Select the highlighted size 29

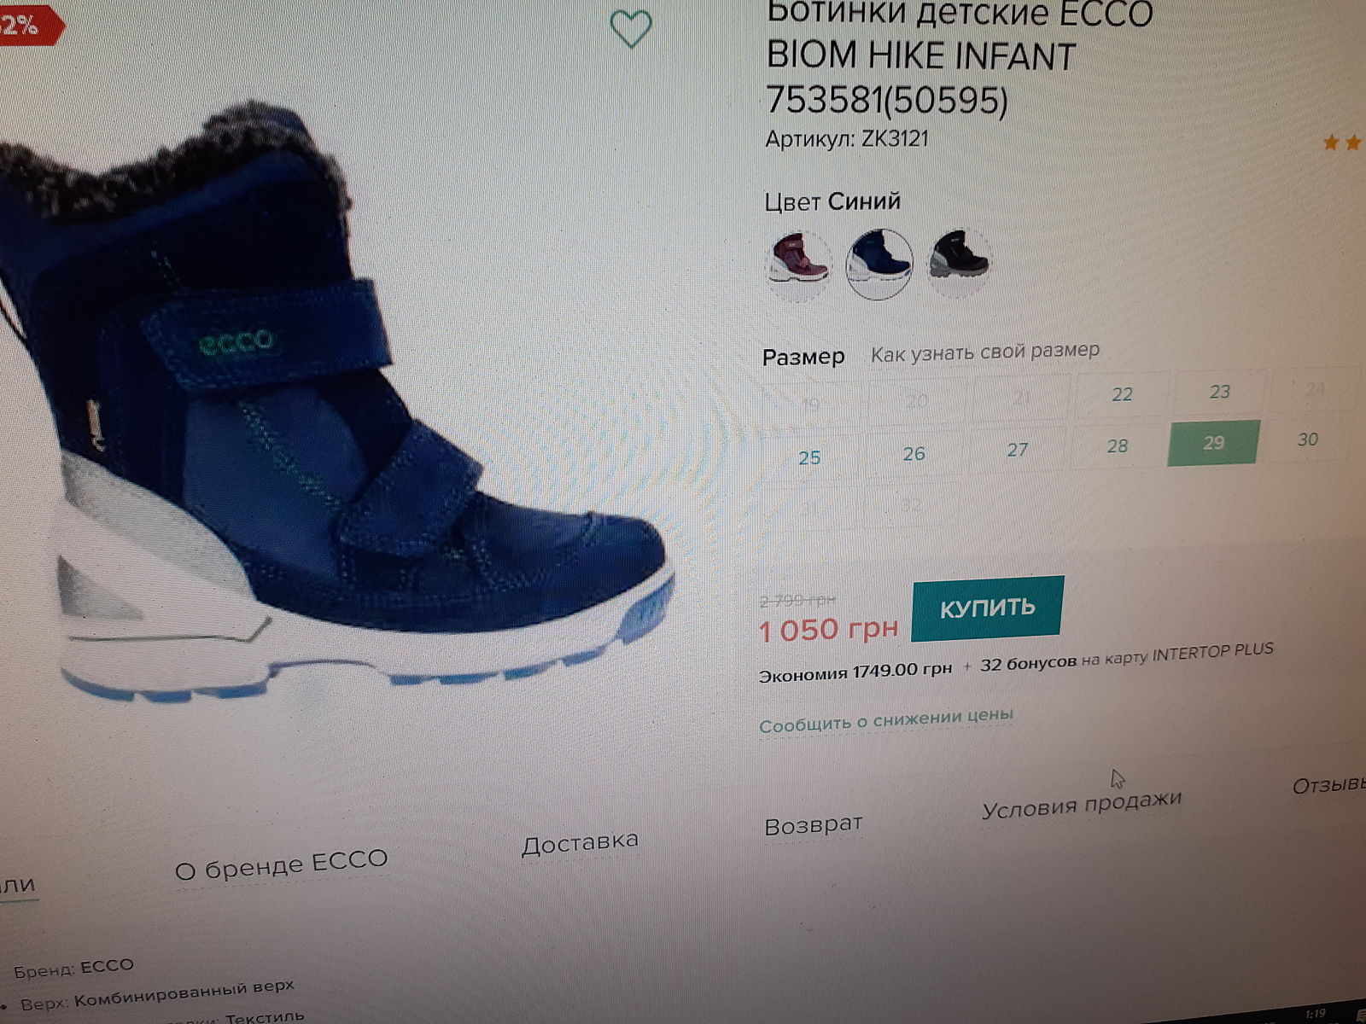click(1213, 443)
